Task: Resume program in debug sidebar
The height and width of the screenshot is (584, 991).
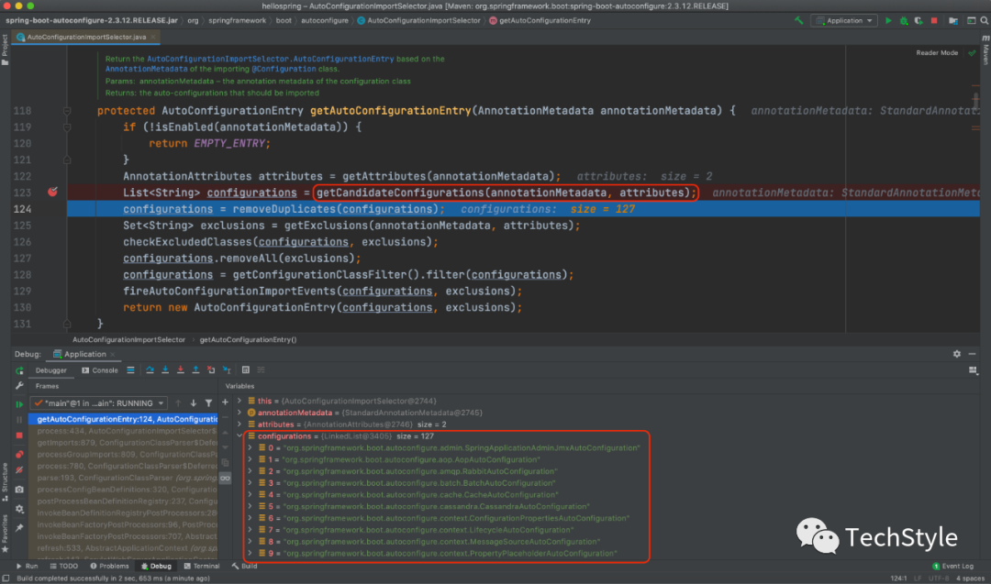Action: click(x=19, y=403)
